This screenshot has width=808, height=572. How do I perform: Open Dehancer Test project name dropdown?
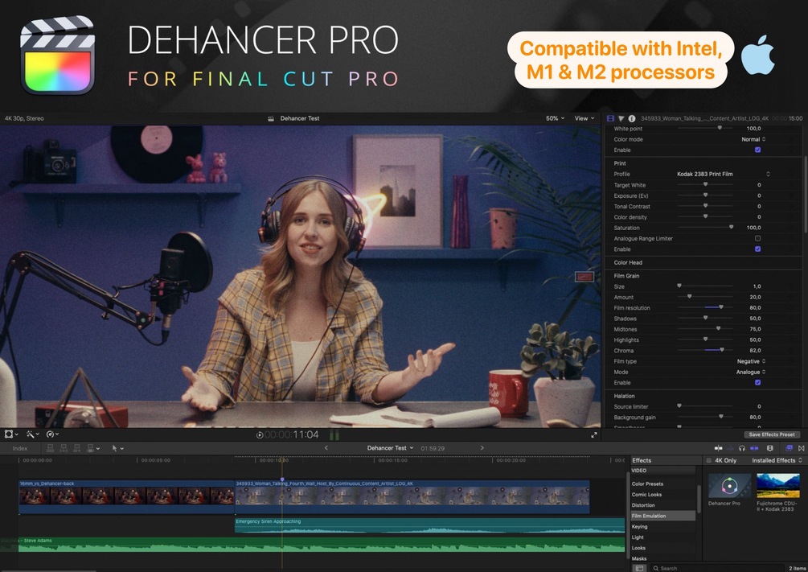pyautogui.click(x=390, y=447)
